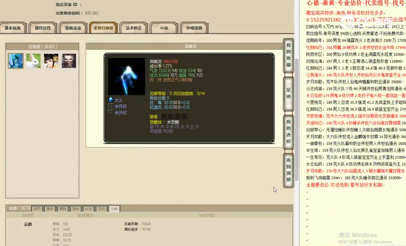
Task: Click the 灵犀等级 skill-slot line
Action: 177,93
